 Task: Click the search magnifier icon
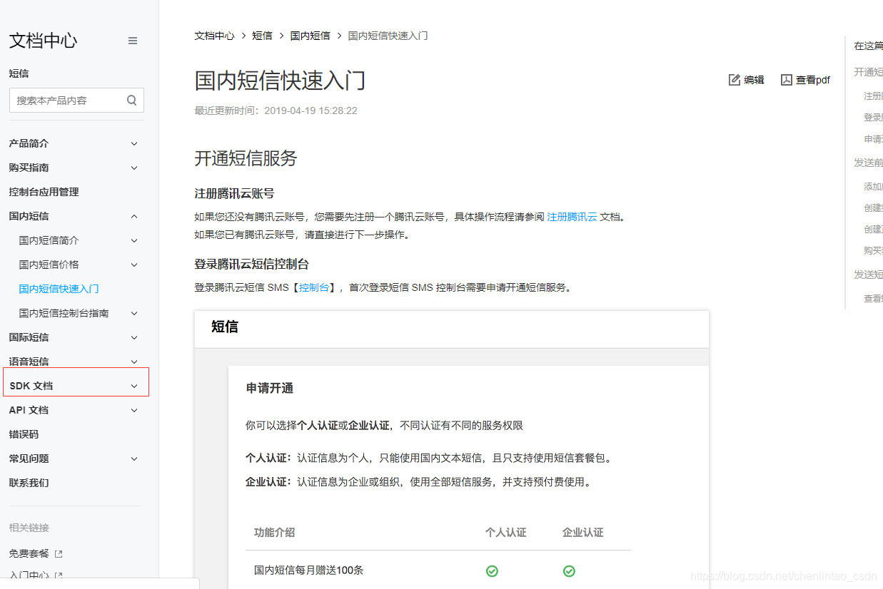coord(131,101)
